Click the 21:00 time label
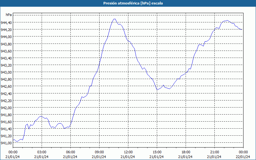 [x=214, y=152]
